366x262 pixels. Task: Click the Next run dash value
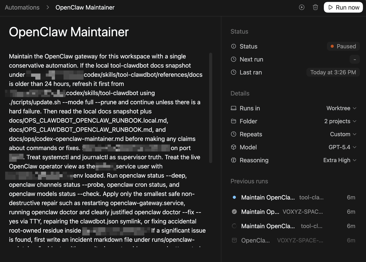355,59
